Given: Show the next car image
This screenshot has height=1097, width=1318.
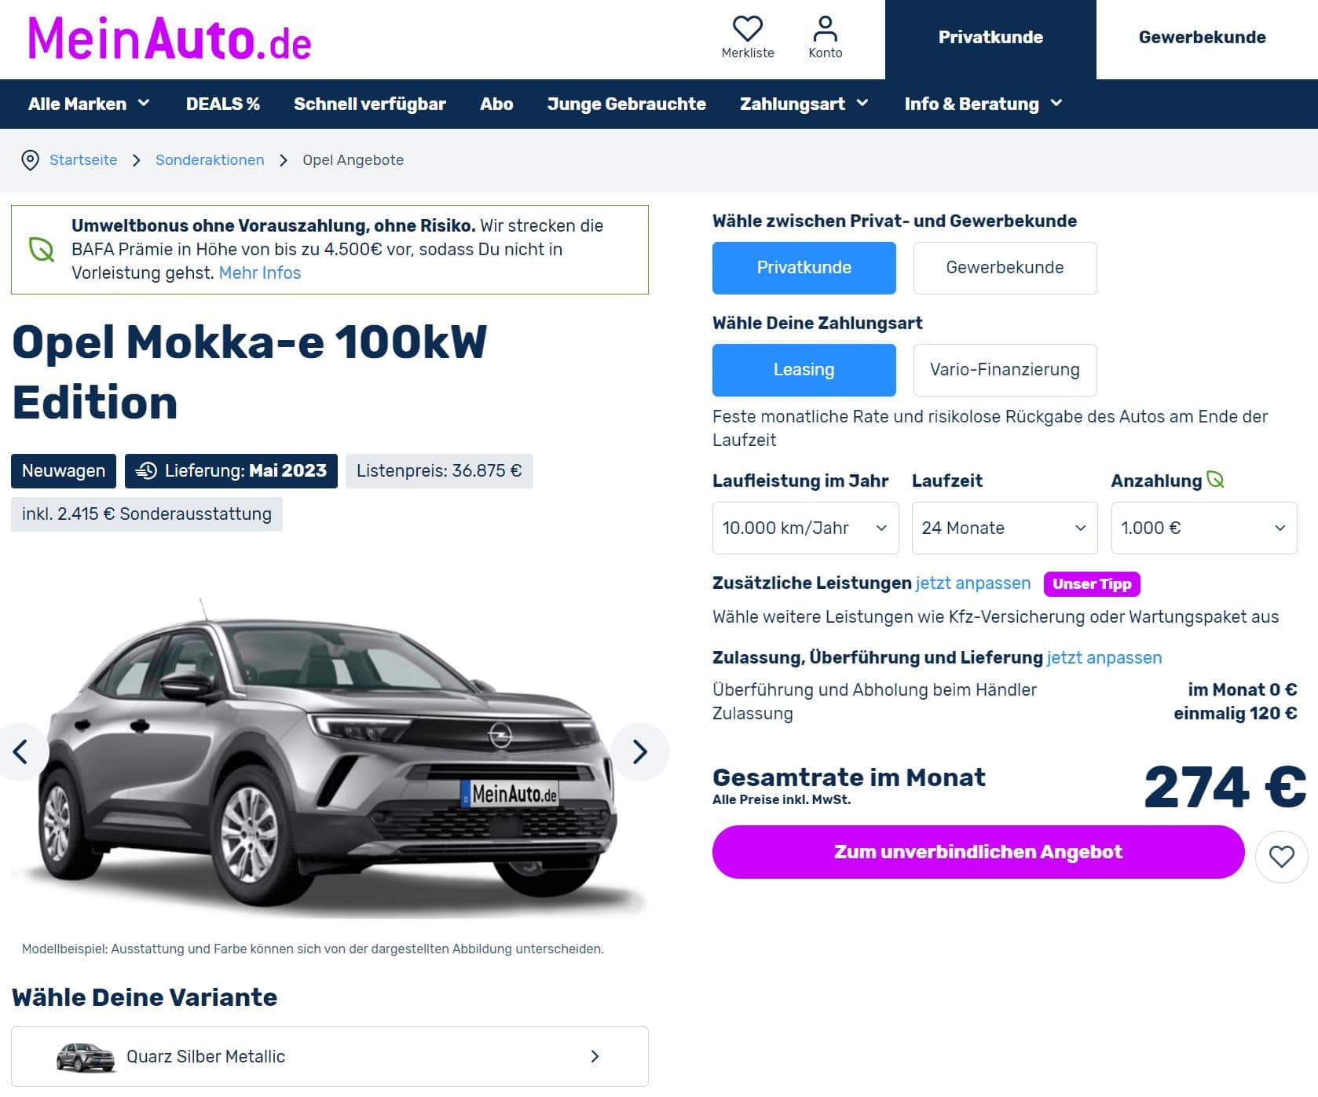Looking at the screenshot, I should [640, 751].
